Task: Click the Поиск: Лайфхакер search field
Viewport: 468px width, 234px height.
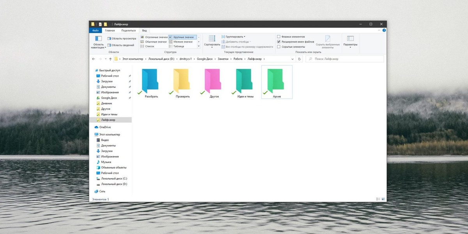Action: click(x=344, y=59)
